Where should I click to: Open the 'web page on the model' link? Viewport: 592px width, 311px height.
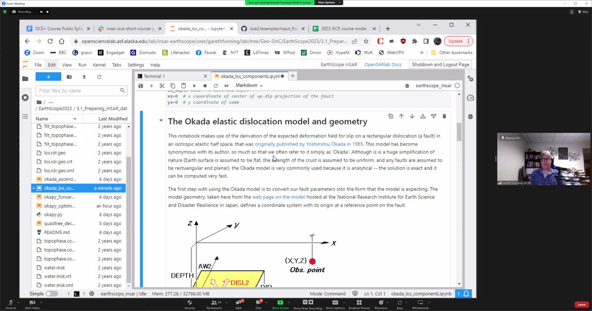coord(278,197)
